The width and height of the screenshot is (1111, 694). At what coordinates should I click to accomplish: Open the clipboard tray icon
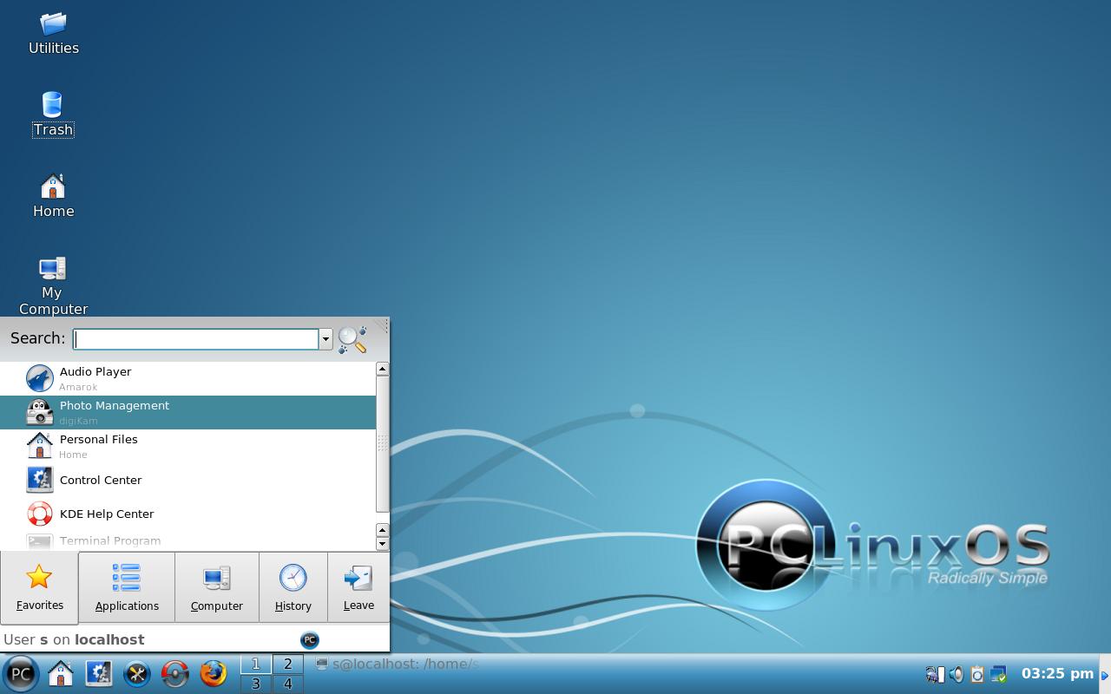[x=977, y=674]
